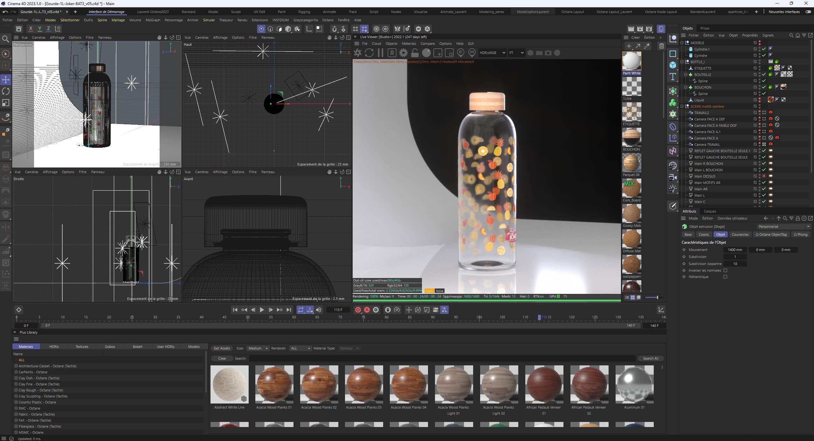Select Camera TRAVAIL in object list

(x=707, y=144)
